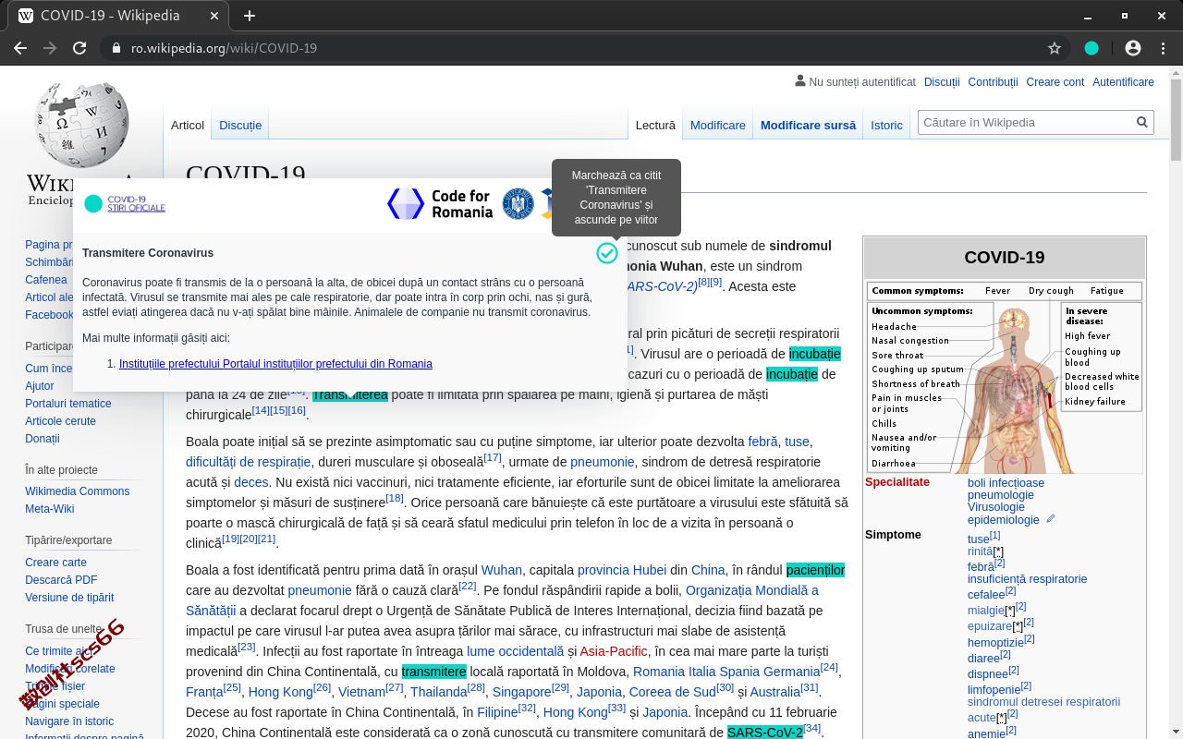
Task: Click the search magnifier icon in Wikipedia
Action: point(1142,122)
